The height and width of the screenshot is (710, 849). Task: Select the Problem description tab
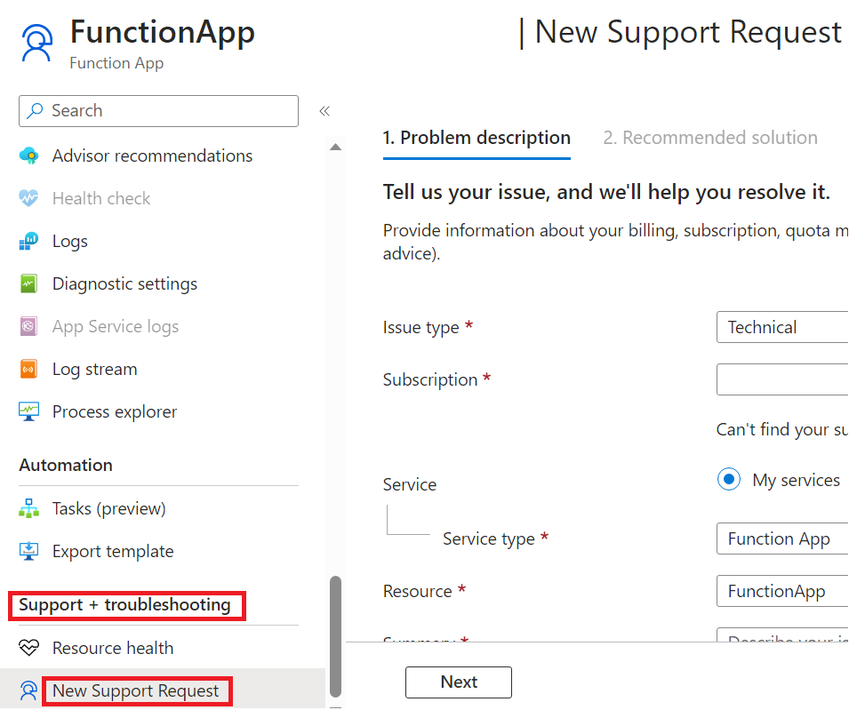(x=477, y=138)
